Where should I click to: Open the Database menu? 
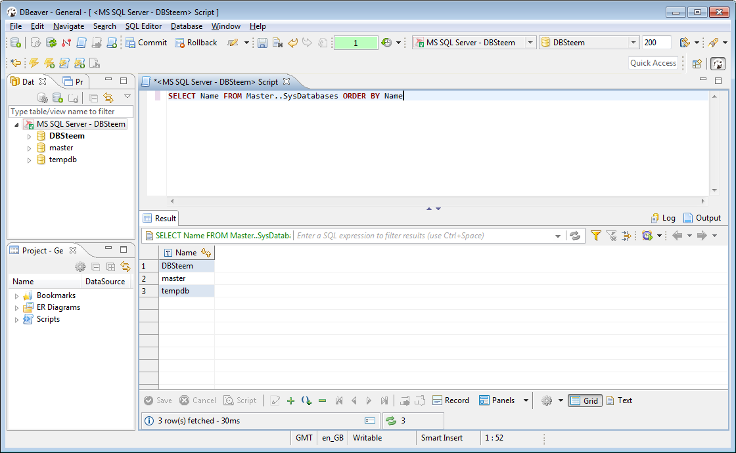(x=187, y=26)
